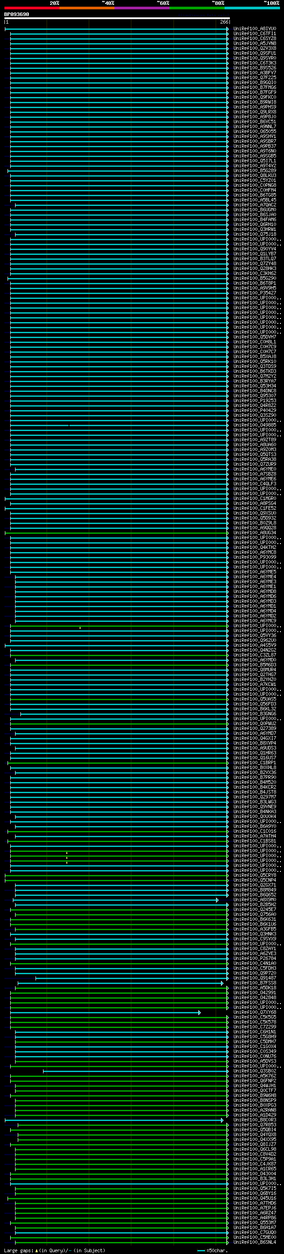The width and height of the screenshot is (284, 1254).
Task: Select hit label UniRef100_B4JST8
Action: tap(255, 792)
